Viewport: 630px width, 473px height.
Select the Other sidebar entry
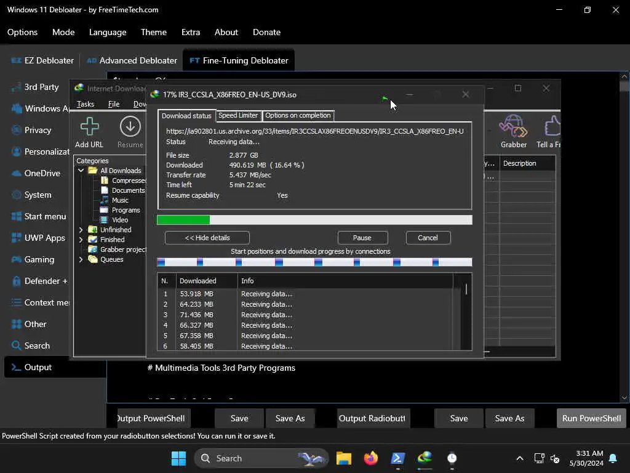[28, 324]
